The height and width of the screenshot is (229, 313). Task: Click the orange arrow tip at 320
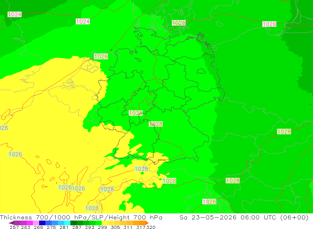147,223
